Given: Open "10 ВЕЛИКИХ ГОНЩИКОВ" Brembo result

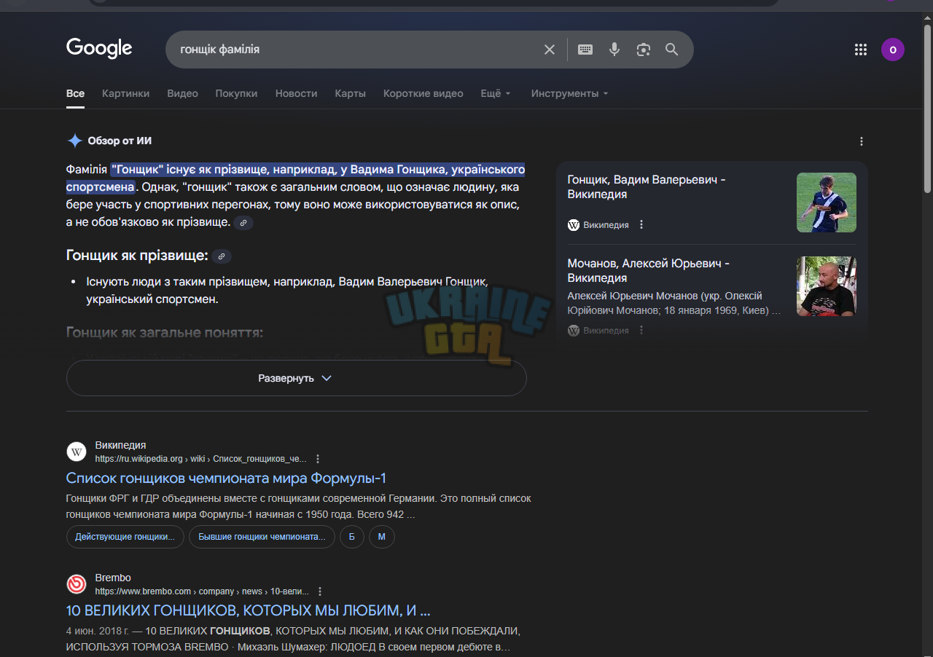Looking at the screenshot, I should (248, 610).
